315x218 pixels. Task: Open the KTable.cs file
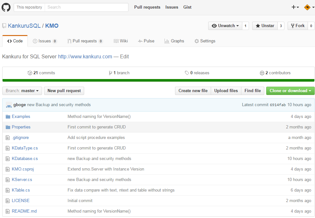pos(21,190)
